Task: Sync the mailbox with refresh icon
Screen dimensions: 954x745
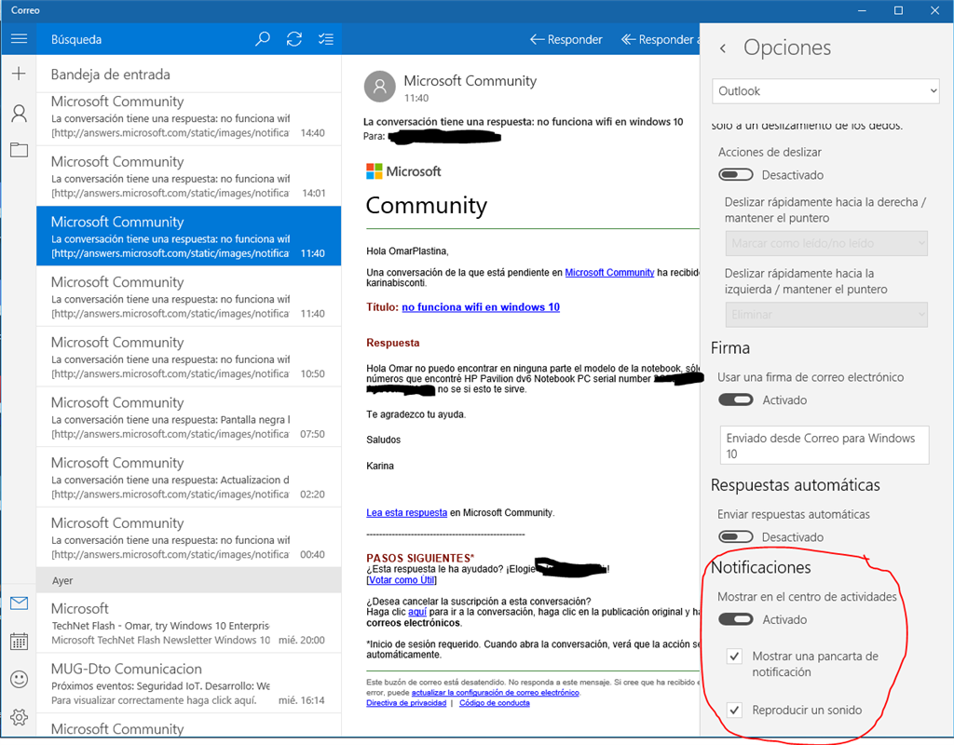Action: (x=294, y=39)
